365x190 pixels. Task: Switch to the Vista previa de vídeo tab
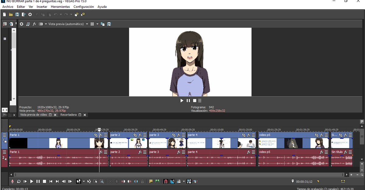point(33,115)
